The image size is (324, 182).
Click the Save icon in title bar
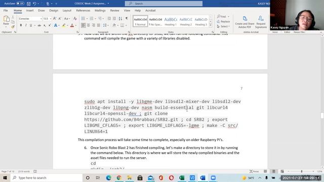[x=28, y=4]
